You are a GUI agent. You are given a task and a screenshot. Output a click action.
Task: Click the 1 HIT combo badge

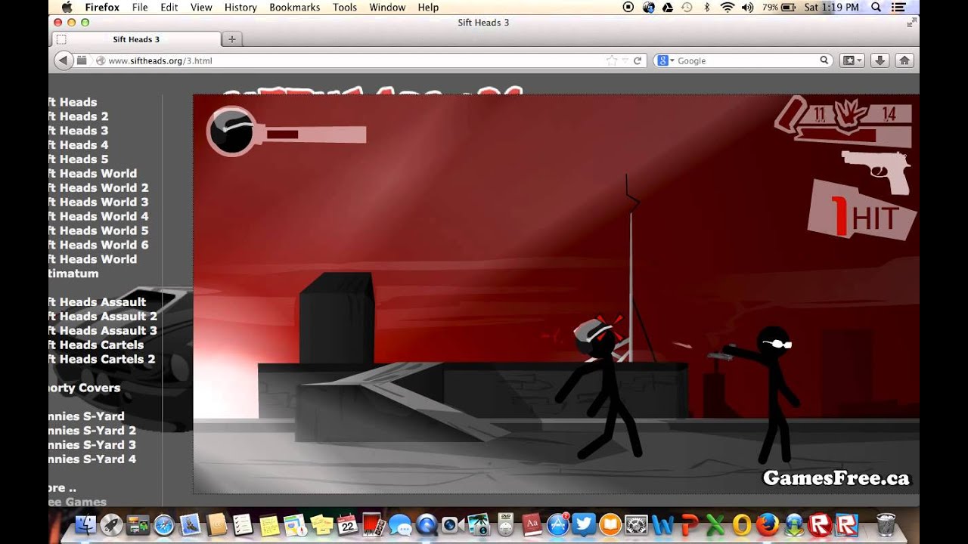click(862, 210)
